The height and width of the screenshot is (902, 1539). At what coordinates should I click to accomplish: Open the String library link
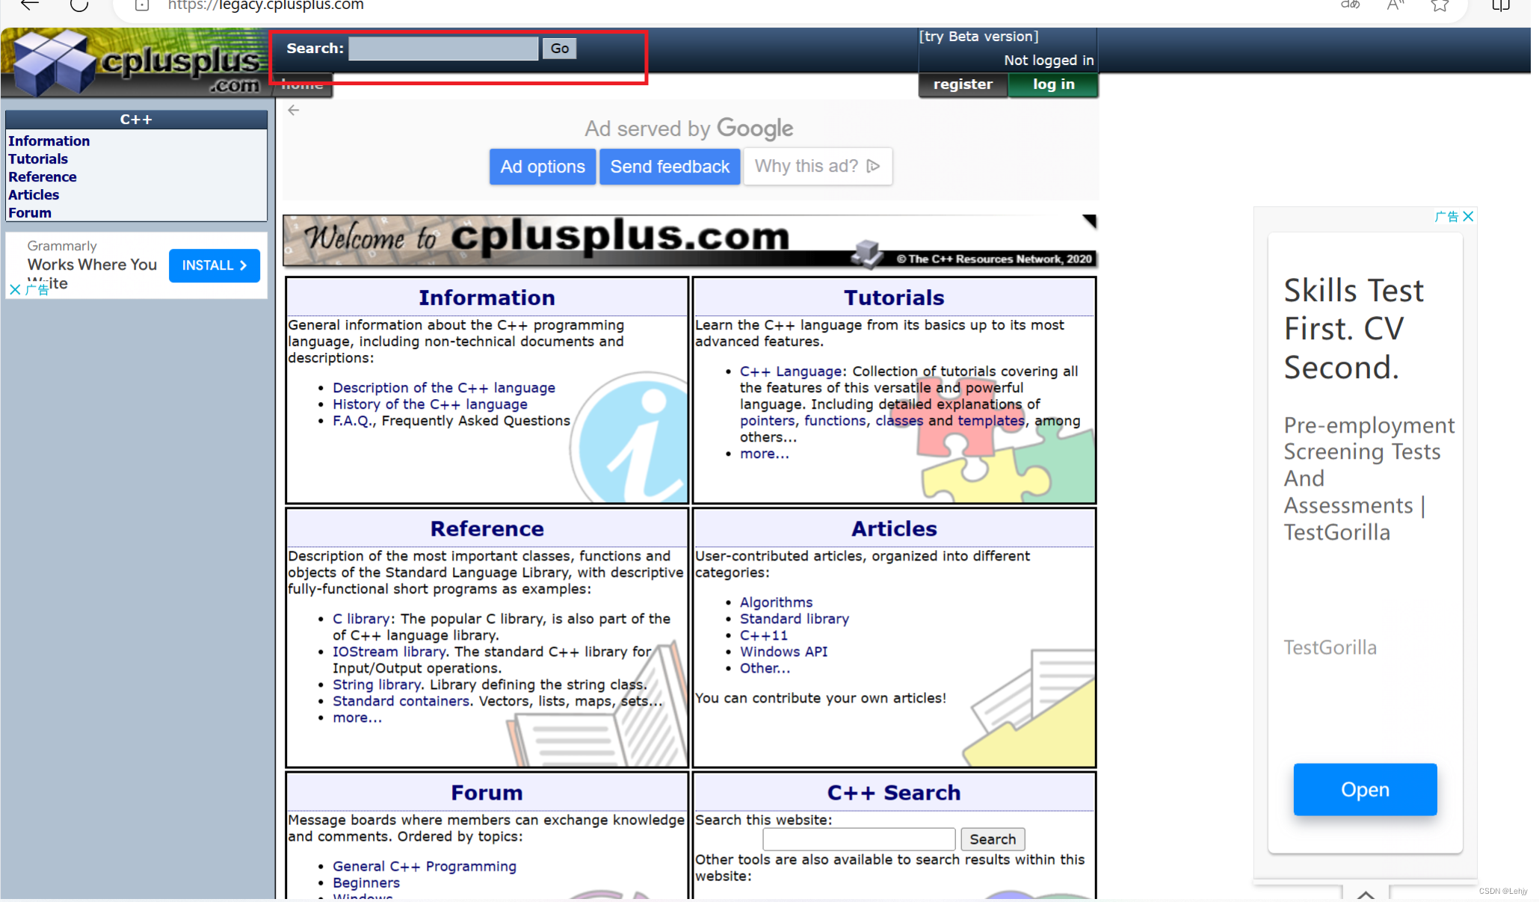[x=377, y=685]
